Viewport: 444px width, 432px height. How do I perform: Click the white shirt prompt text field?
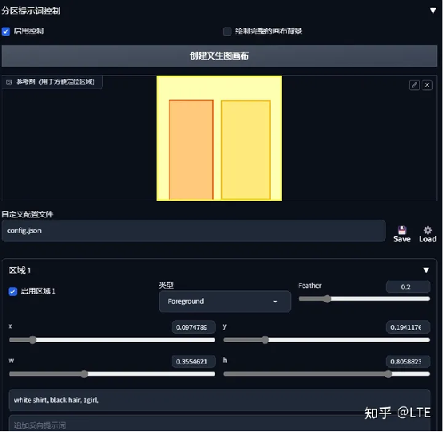pos(220,400)
